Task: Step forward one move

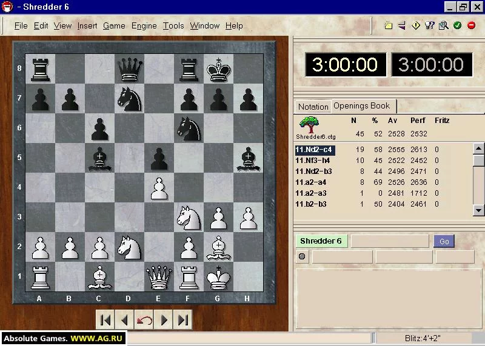Action: click(164, 320)
